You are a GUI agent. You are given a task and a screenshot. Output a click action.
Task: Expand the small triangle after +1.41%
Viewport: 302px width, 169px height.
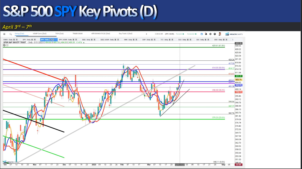(84, 42)
